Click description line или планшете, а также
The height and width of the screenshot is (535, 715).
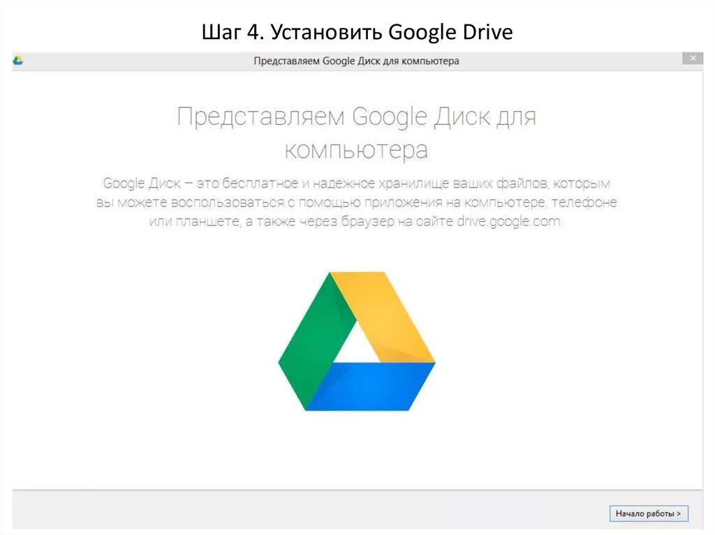356,222
